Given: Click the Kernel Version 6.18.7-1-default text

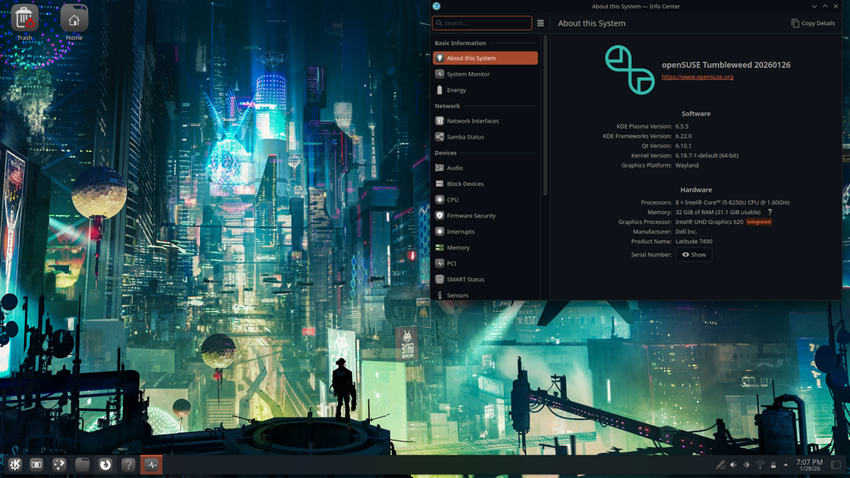Looking at the screenshot, I should point(706,155).
